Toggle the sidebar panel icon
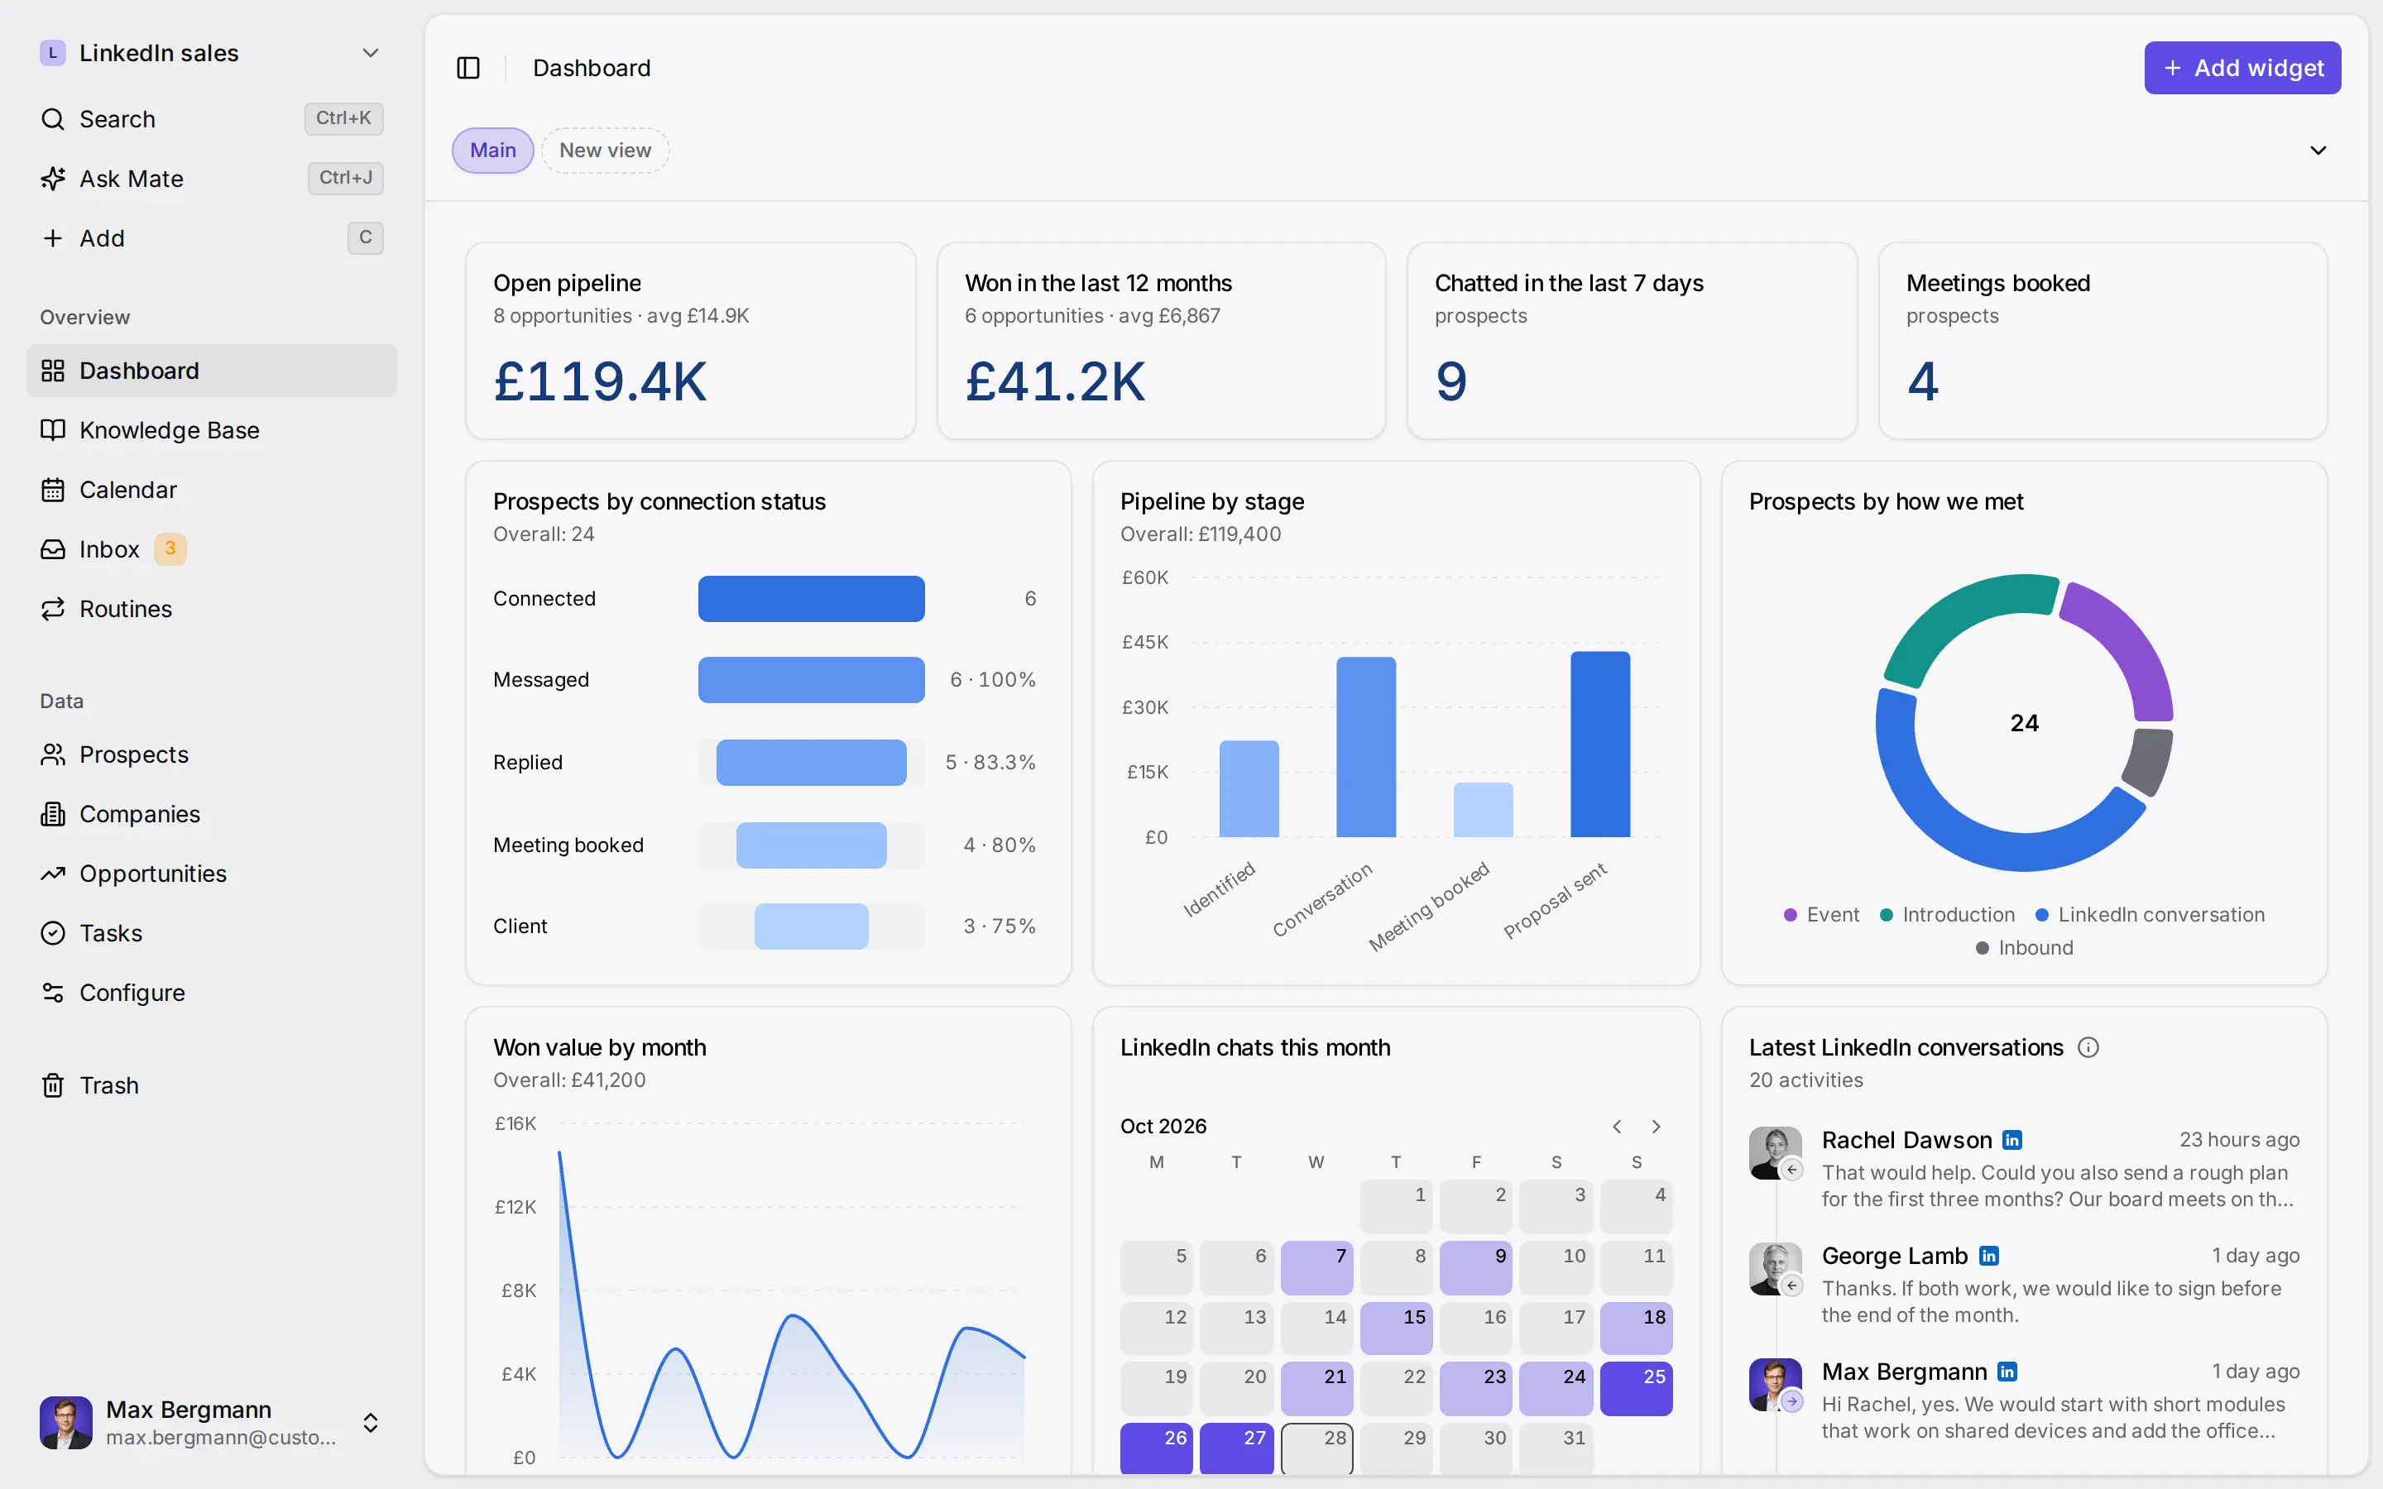The width and height of the screenshot is (2383, 1489). (x=467, y=68)
